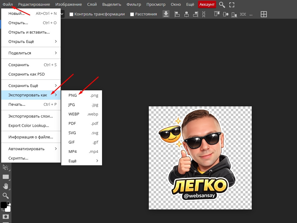Choose Информация о файле… entry

pos(31,137)
